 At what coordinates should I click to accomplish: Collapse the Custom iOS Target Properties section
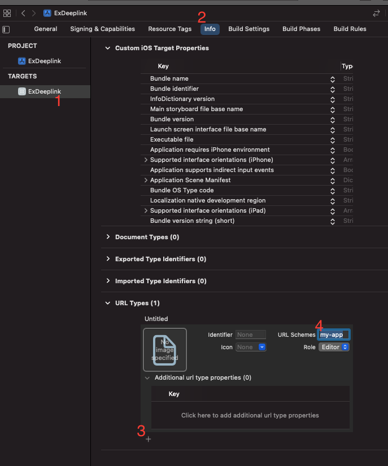point(108,48)
